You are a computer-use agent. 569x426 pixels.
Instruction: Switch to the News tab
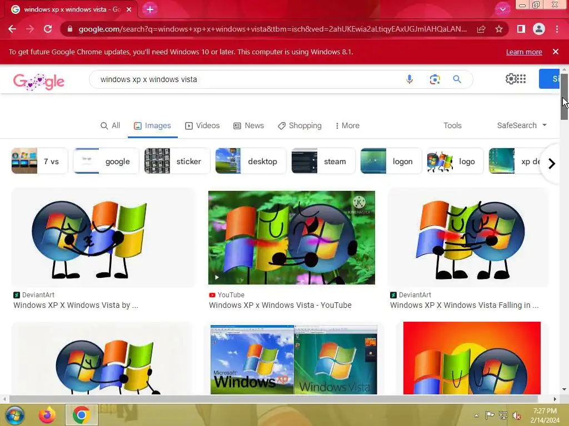pos(248,126)
